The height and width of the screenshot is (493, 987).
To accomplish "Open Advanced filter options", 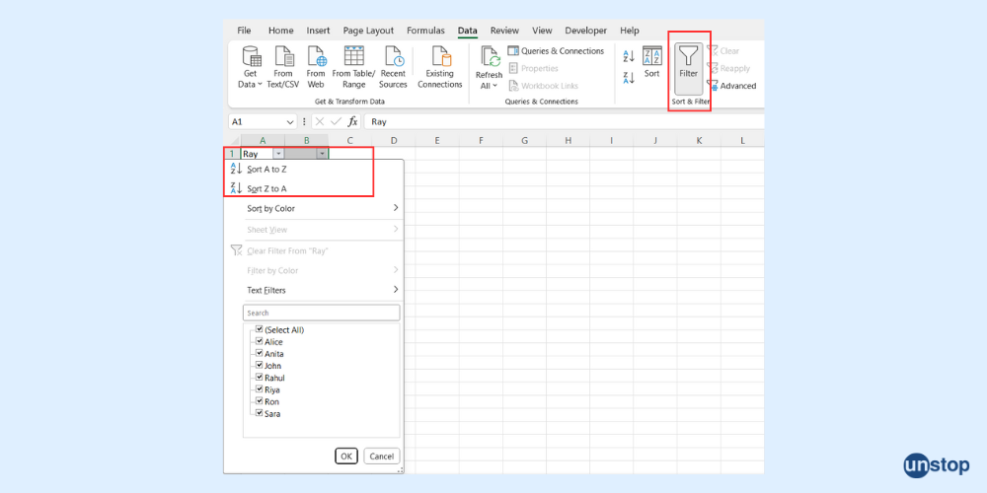I will [731, 86].
